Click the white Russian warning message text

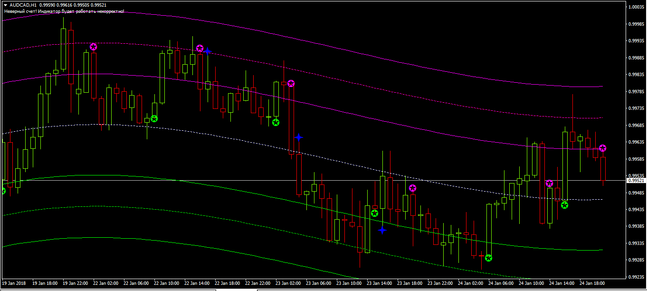coord(64,11)
